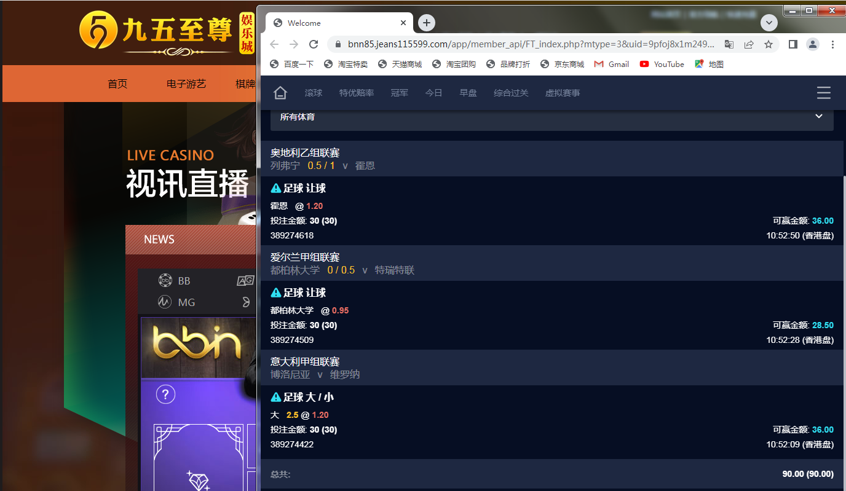This screenshot has height=491, width=846.
Task: Open Chrome's three-dot menu
Action: click(x=832, y=44)
